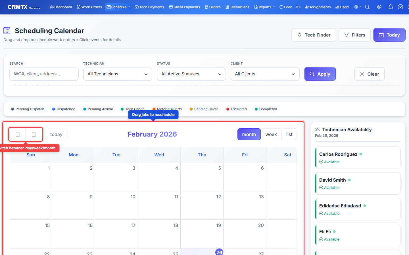Go to the Work Orders section
The image size is (409, 255).
click(x=89, y=7)
